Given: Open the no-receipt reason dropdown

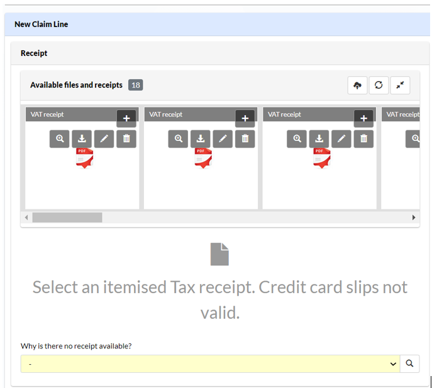Looking at the screenshot, I should click(210, 363).
